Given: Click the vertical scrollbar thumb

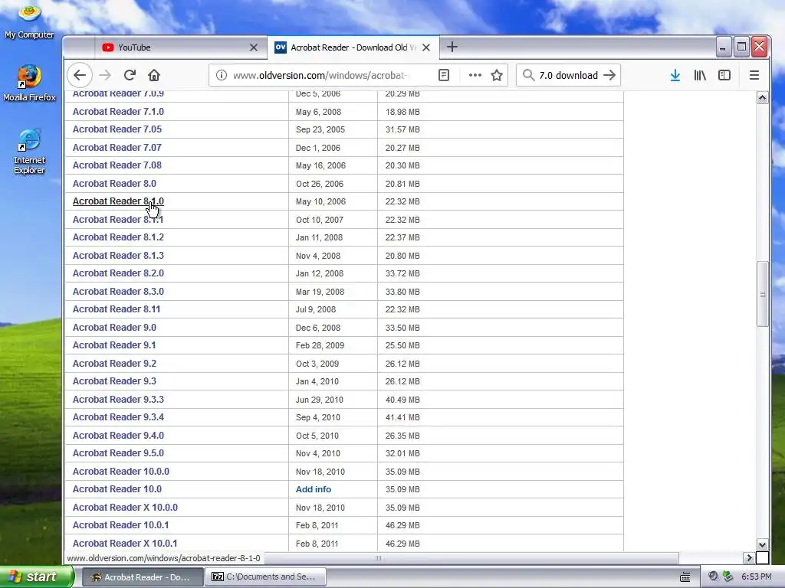Looking at the screenshot, I should tap(762, 294).
